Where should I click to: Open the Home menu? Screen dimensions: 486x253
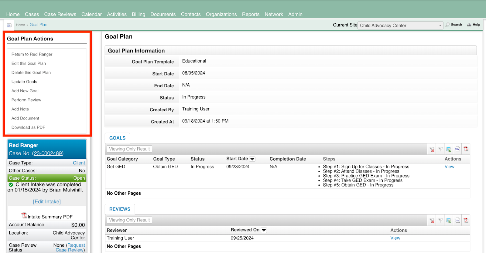(x=13, y=14)
